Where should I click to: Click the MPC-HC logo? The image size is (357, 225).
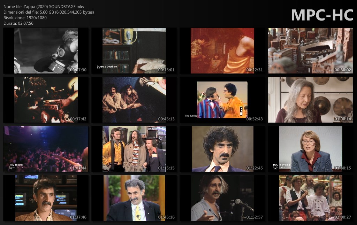point(322,15)
